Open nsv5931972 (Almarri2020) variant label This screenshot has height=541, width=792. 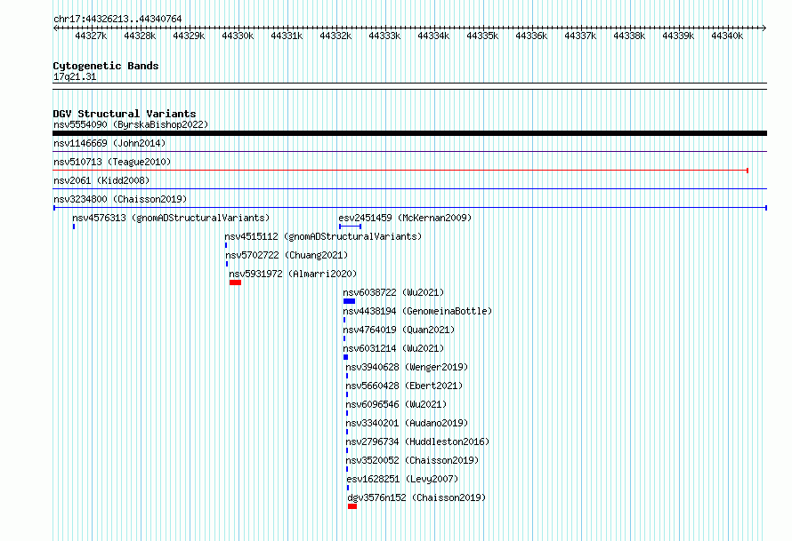[x=293, y=274]
